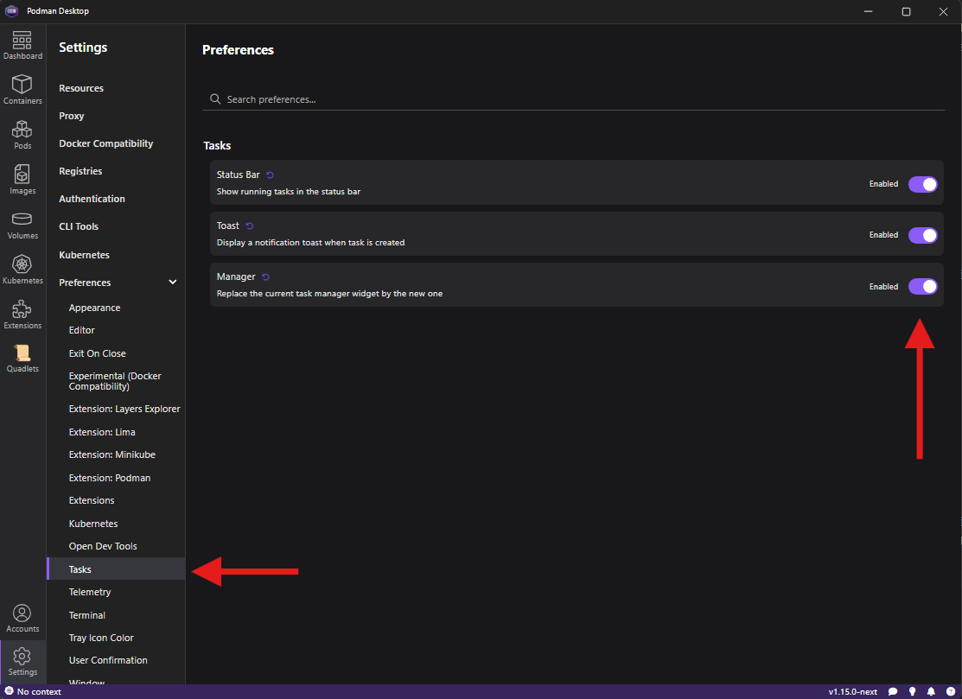Viewport: 962px width, 699px height.
Task: Select Docker Compatibility settings
Action: [105, 143]
